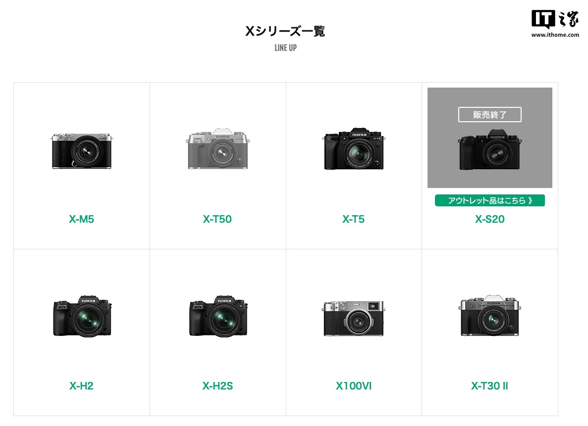The image size is (588, 426).
Task: Select the X-T5 camera picture
Action: 354,149
